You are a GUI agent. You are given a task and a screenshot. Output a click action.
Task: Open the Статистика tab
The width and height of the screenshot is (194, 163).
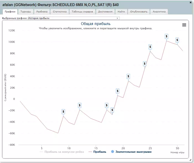point(60,12)
